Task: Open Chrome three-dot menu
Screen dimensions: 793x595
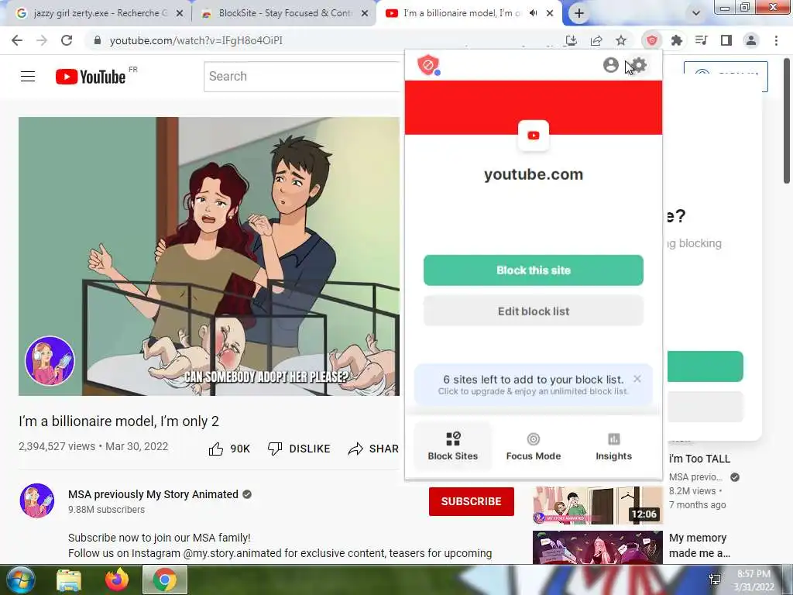Action: click(776, 40)
